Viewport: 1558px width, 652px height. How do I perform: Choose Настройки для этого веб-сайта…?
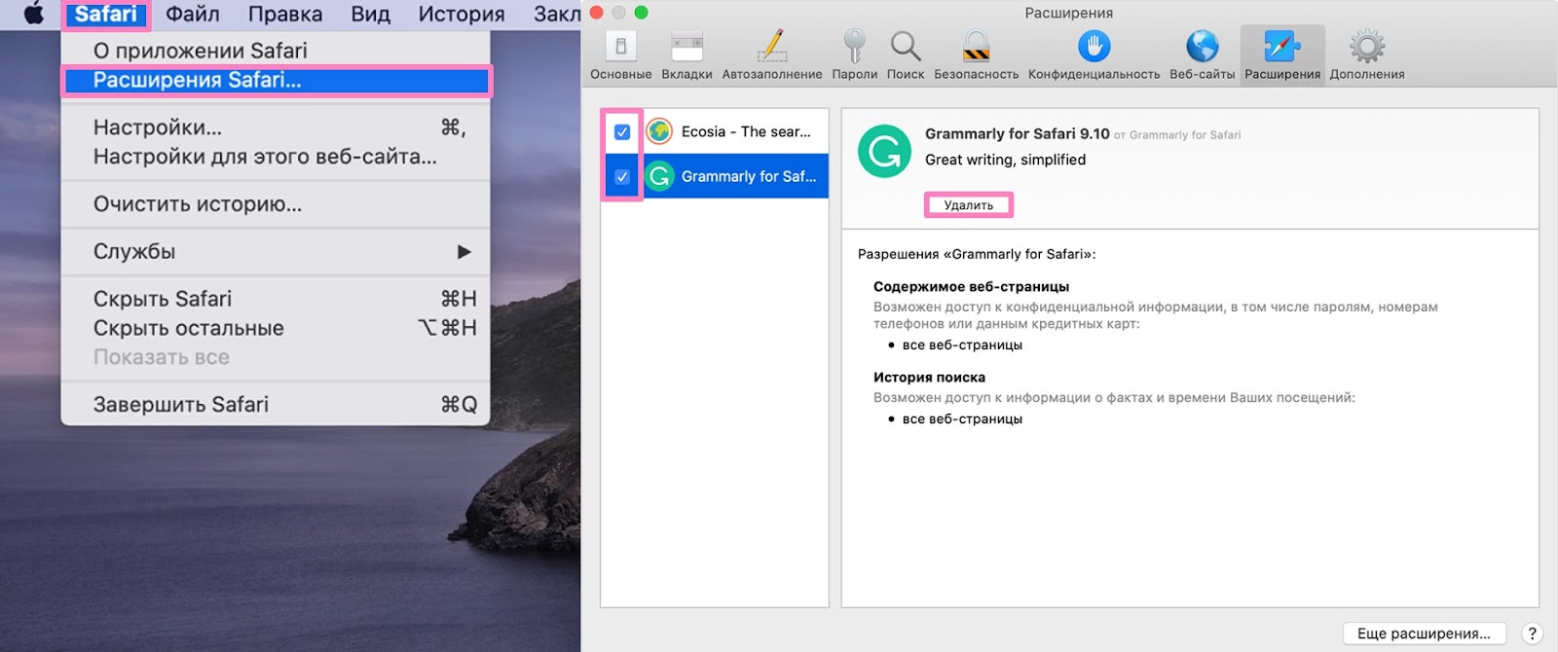point(276,157)
